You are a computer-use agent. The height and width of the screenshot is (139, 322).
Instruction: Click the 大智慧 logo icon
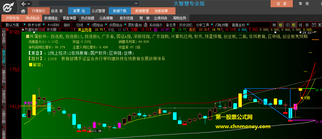[9, 7]
